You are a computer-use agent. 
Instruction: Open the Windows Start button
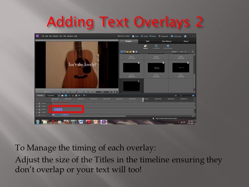pyautogui.click(x=38, y=122)
